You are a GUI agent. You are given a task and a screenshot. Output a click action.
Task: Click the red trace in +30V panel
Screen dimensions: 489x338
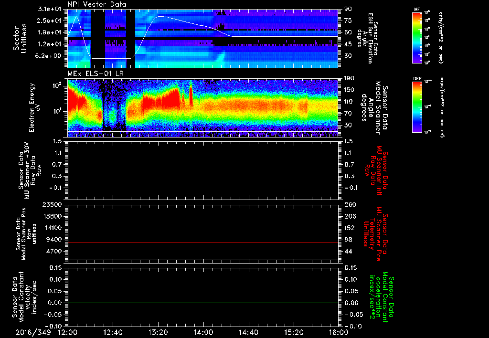point(203,185)
